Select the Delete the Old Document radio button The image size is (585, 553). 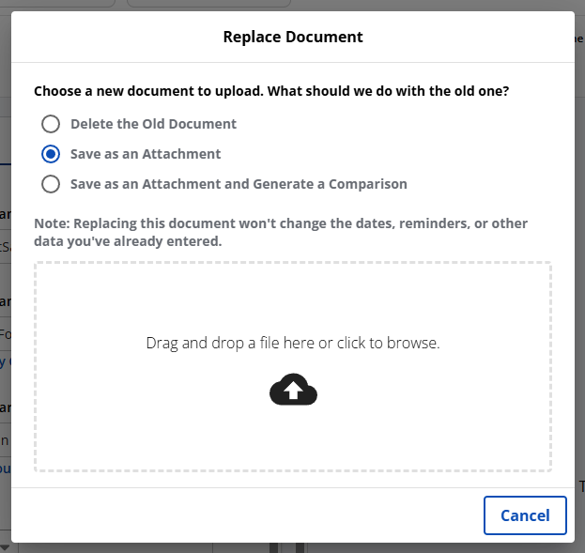(51, 124)
